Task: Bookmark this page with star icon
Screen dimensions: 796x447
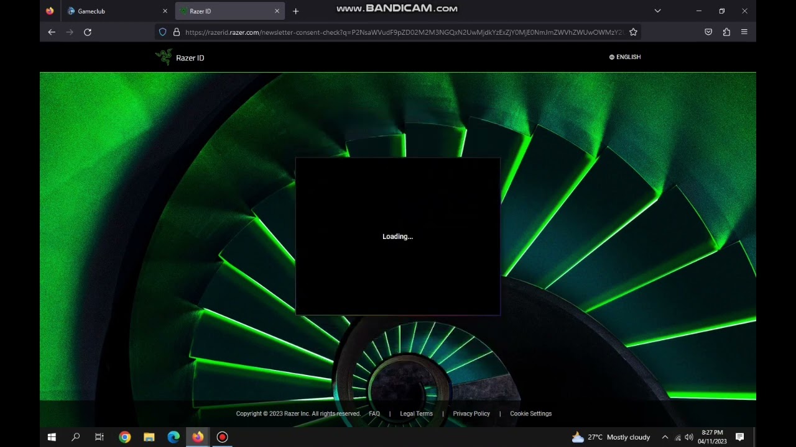Action: tap(633, 32)
